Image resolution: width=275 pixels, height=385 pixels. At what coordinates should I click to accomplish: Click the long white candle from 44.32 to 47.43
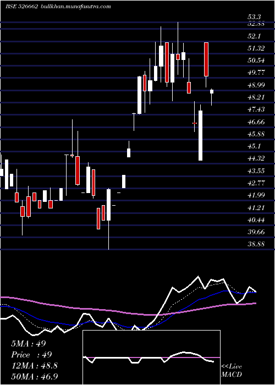point(201,135)
